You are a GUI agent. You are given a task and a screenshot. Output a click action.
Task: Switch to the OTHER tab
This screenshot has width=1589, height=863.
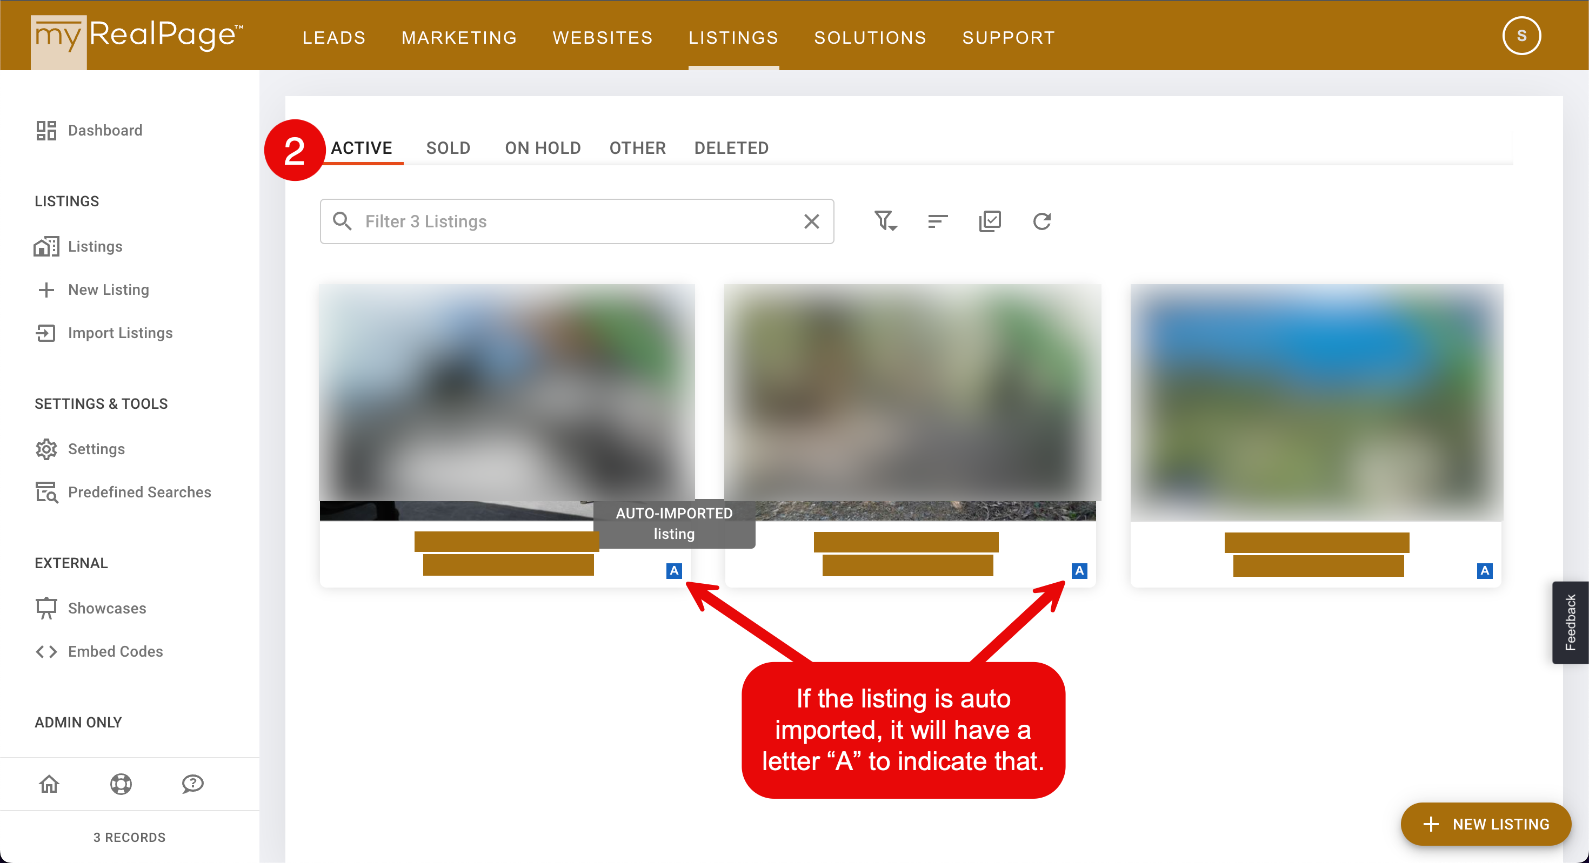point(638,148)
